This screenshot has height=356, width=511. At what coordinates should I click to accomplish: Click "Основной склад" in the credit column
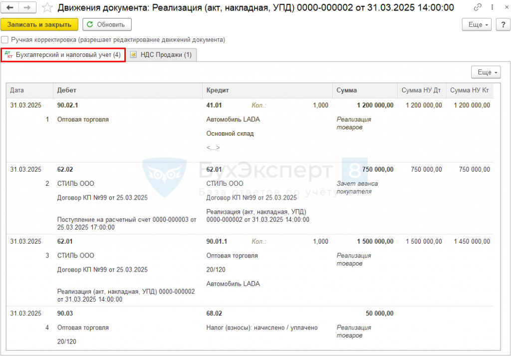click(x=230, y=134)
